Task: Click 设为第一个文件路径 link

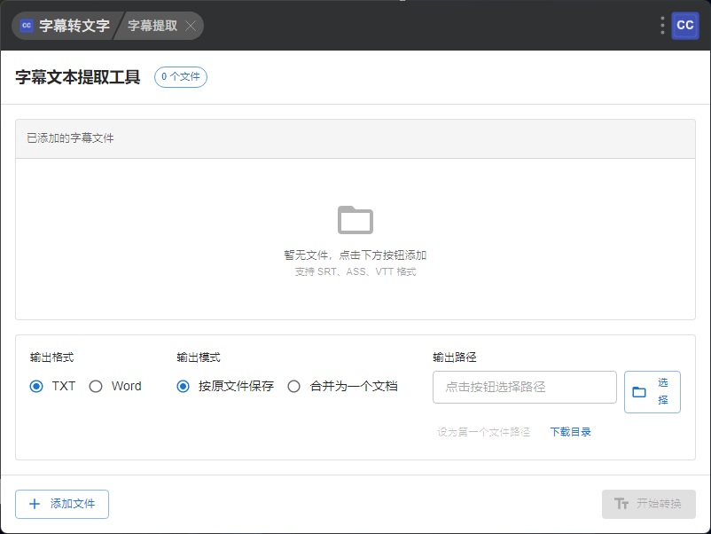Action: (483, 432)
